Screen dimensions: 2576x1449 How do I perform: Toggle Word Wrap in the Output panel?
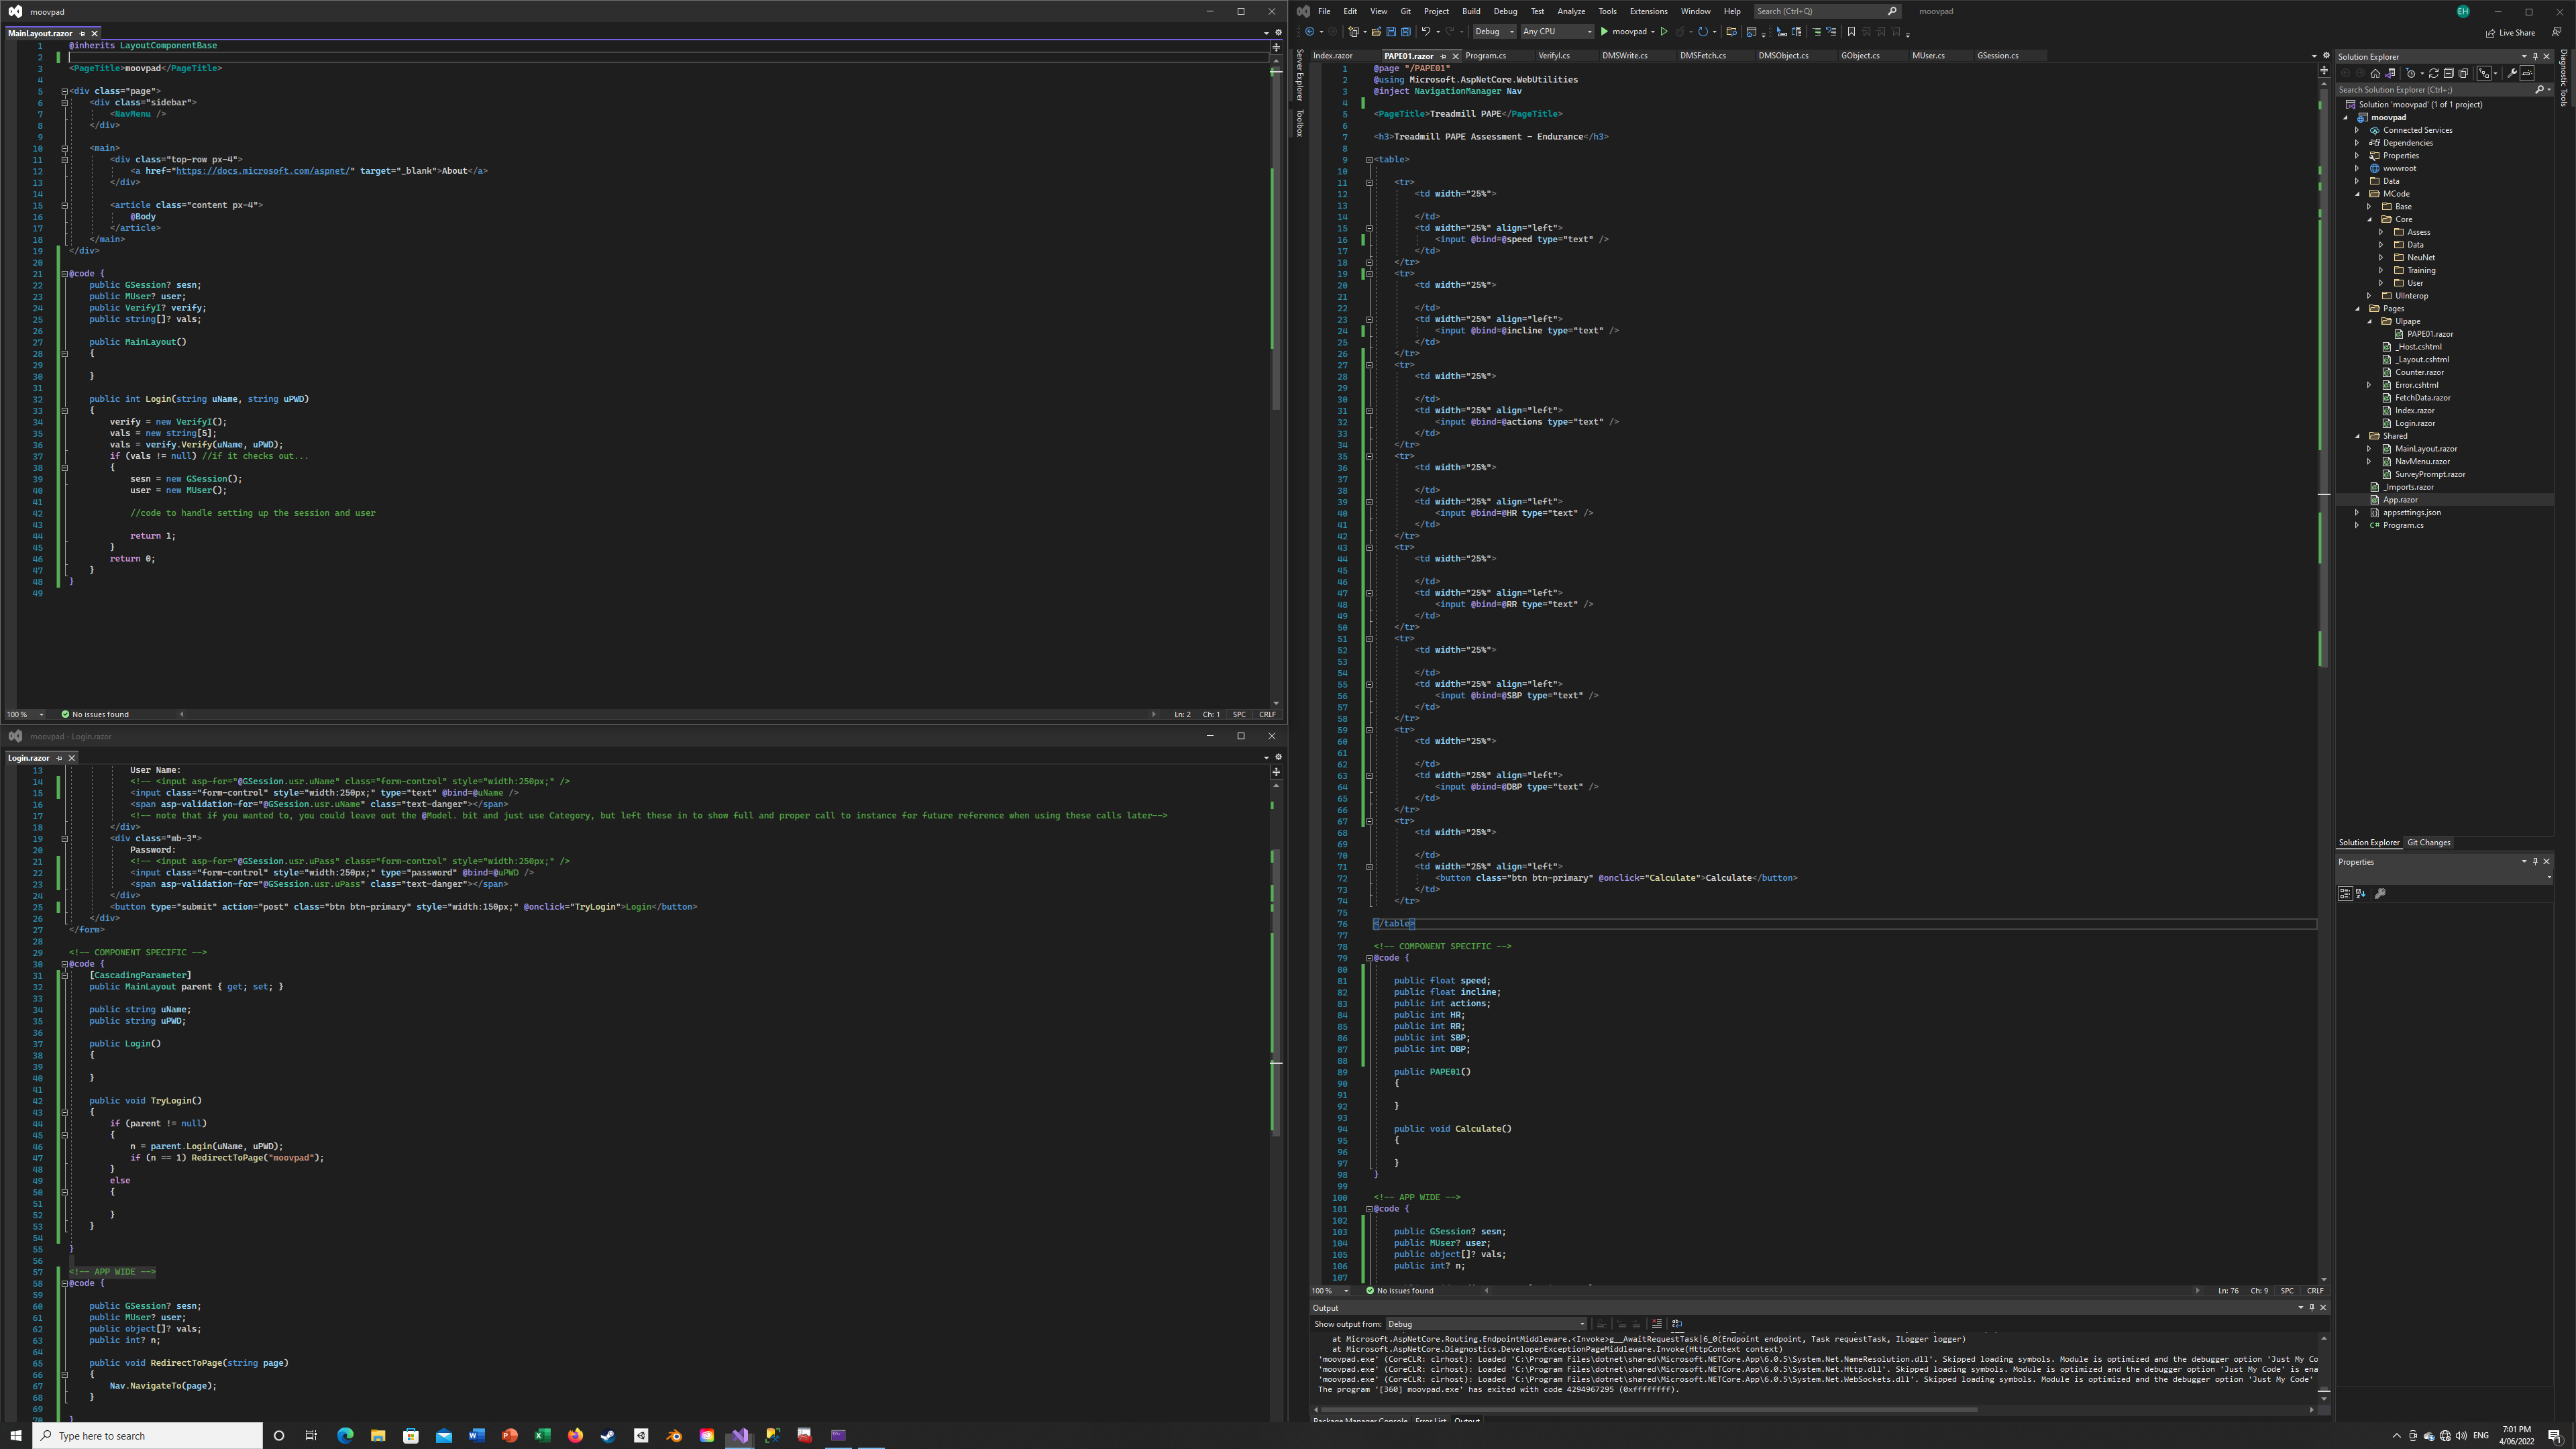click(1677, 1323)
